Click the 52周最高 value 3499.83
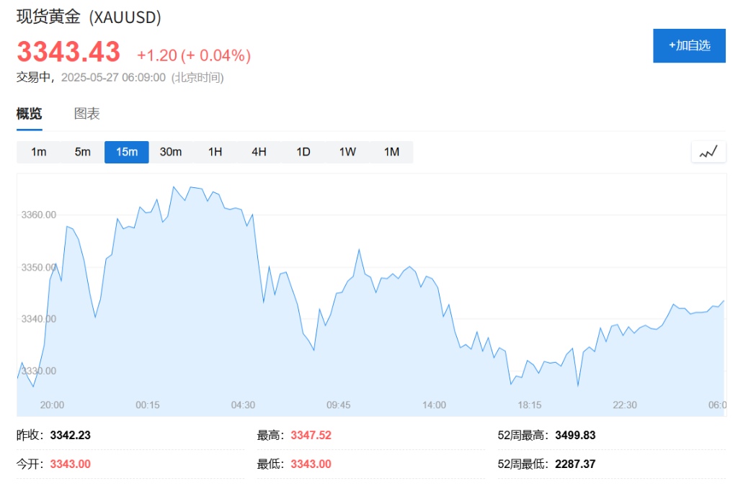The width and height of the screenshot is (738, 486). point(575,436)
